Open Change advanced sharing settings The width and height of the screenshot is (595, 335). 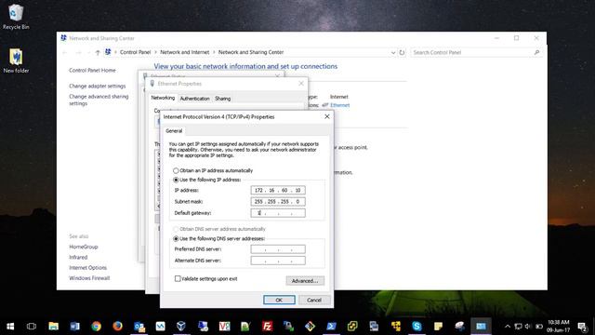click(99, 100)
